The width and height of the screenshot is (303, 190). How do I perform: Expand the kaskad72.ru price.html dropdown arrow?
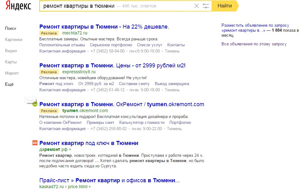coord(90,187)
